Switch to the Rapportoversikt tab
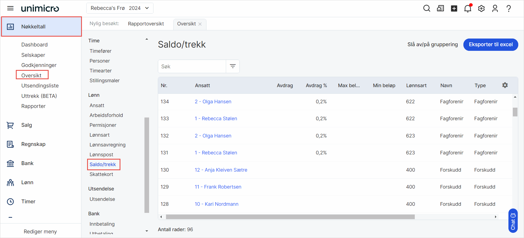Screen dimensions: 524x238 (146, 24)
